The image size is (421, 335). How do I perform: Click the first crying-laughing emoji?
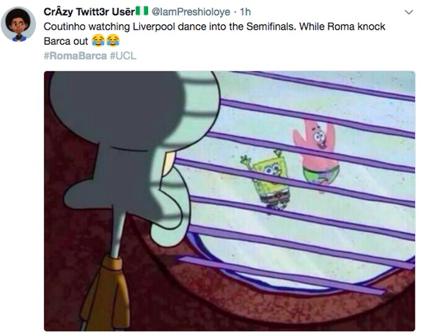[x=98, y=40]
